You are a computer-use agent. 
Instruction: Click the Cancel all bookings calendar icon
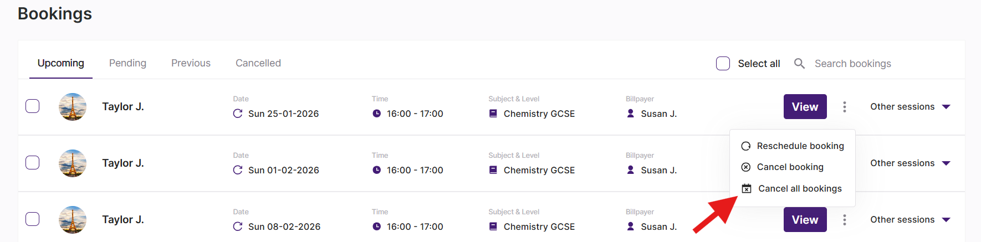pyautogui.click(x=747, y=189)
